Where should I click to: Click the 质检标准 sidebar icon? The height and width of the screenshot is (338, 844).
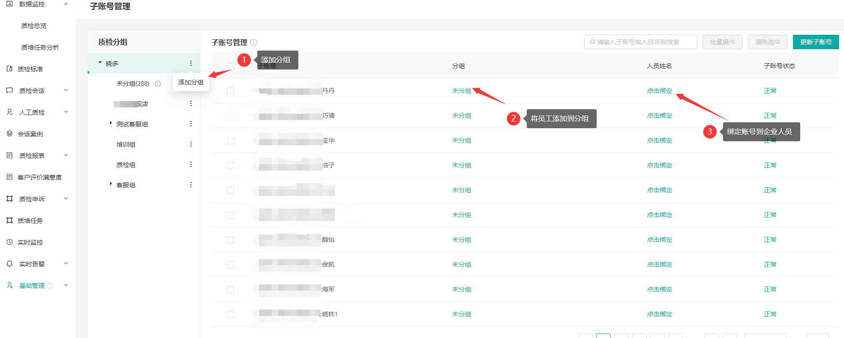click(9, 69)
